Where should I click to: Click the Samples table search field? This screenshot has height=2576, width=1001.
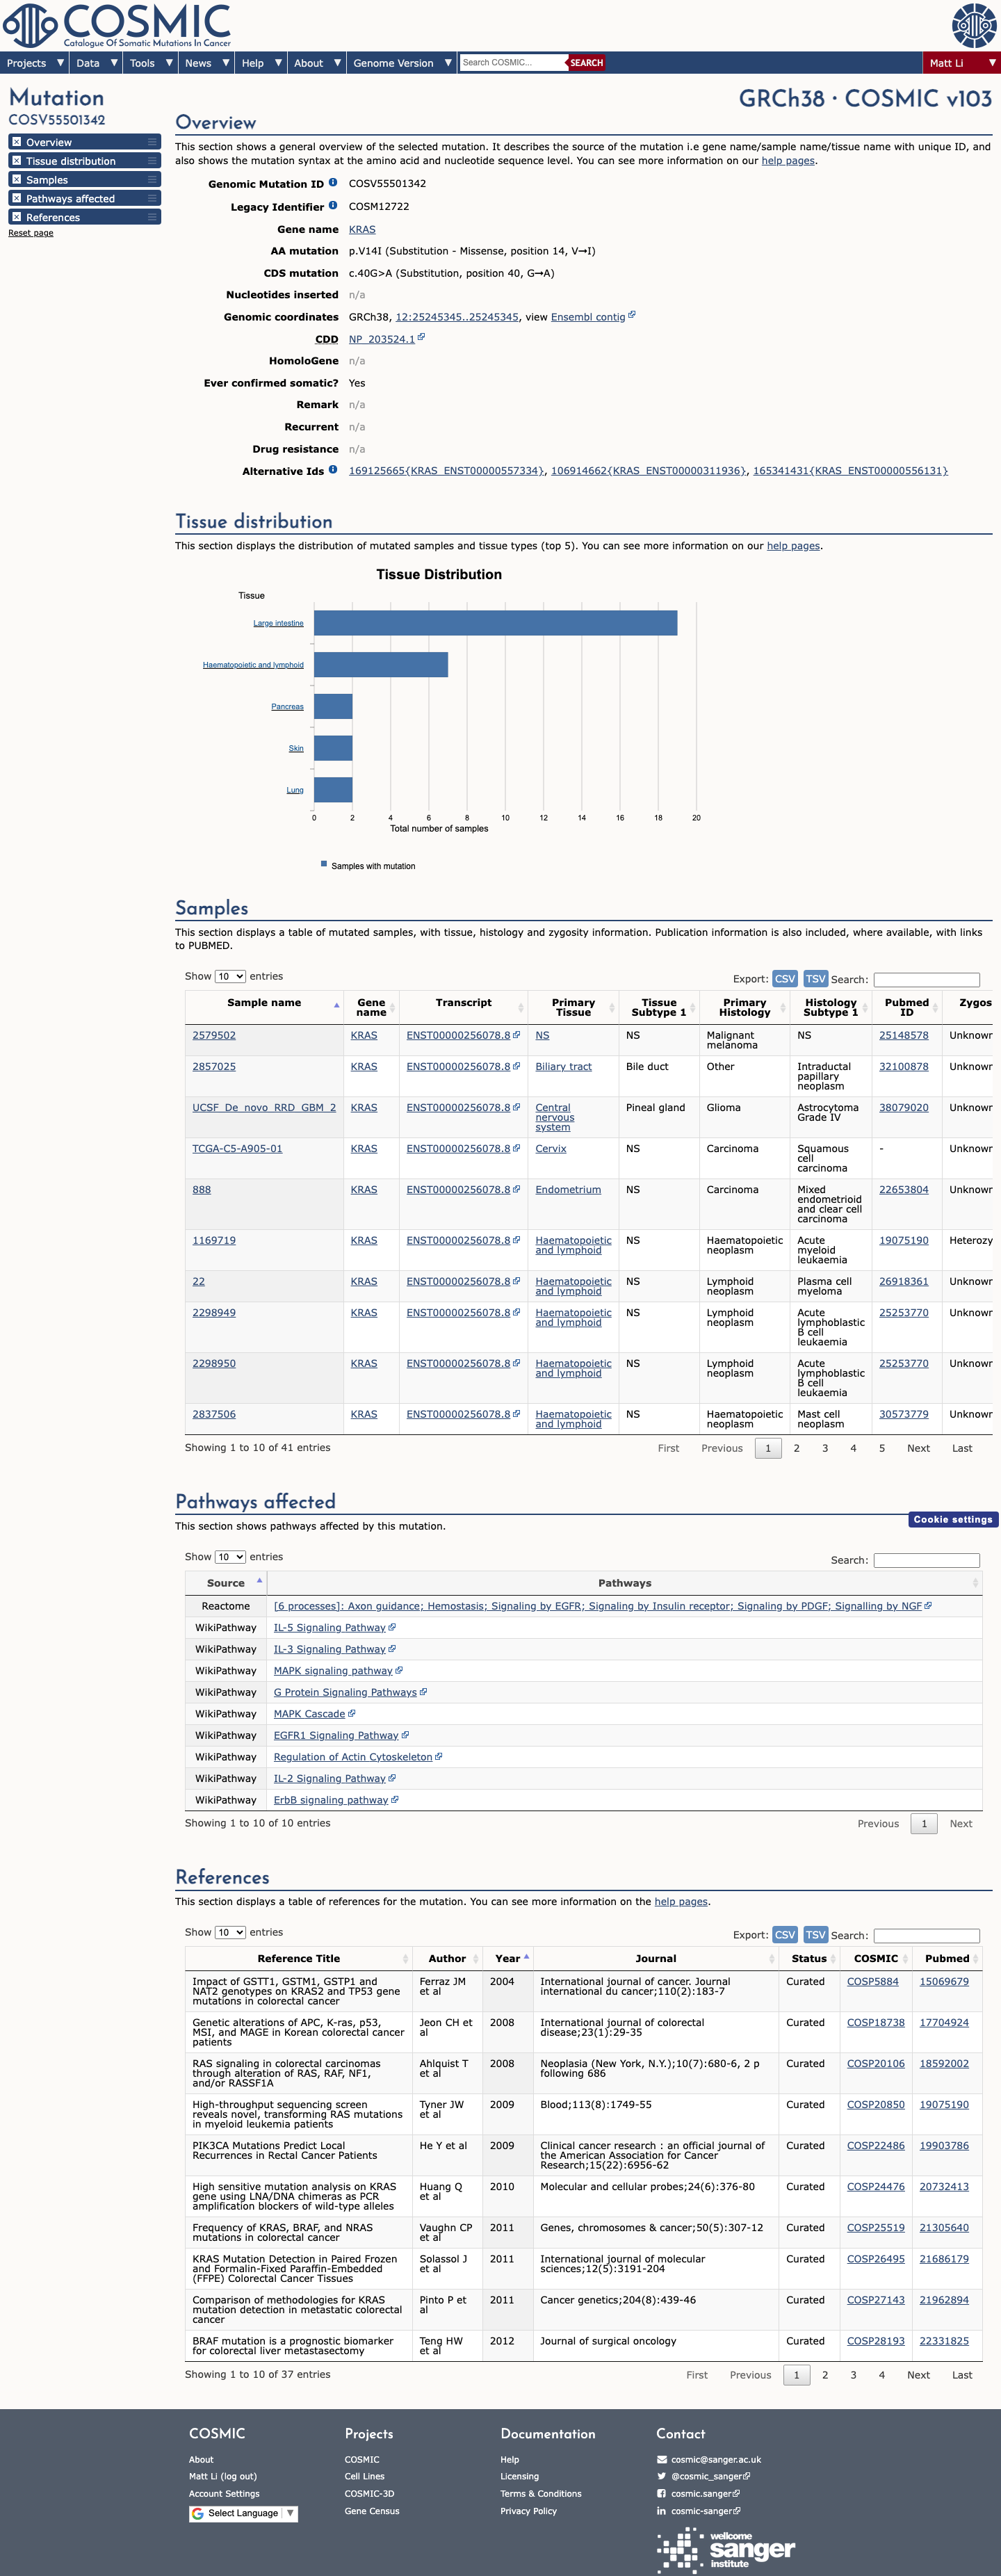pos(926,980)
